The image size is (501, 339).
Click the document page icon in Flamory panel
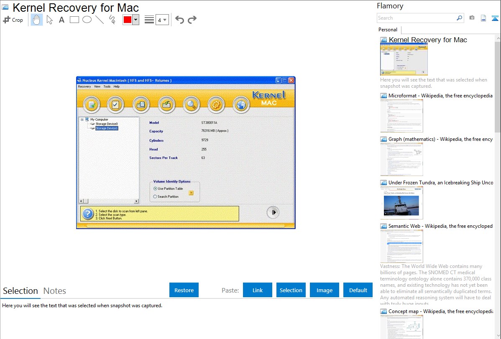point(483,18)
